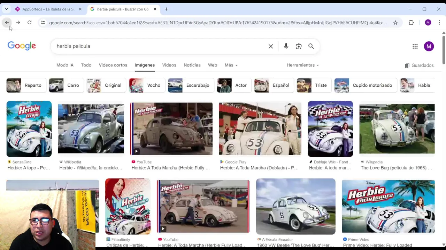446x250 pixels.
Task: Open the Doblaje Wiki Herbie poster
Action: [330, 129]
